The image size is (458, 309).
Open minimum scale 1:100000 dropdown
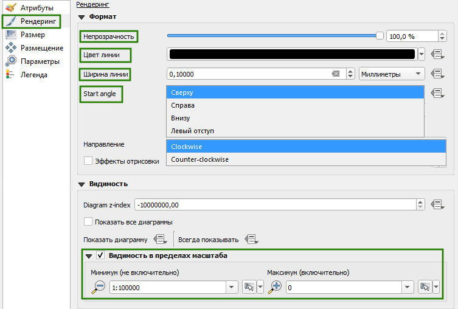pyautogui.click(x=231, y=287)
